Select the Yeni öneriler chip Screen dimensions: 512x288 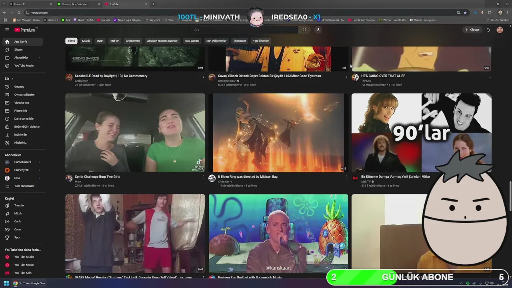tap(261, 41)
